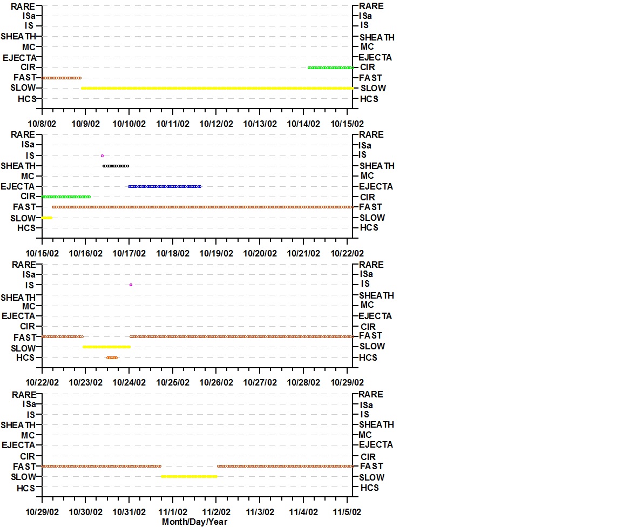Click the 10/20/02 date label
The height and width of the screenshot is (527, 623).
click(x=260, y=253)
